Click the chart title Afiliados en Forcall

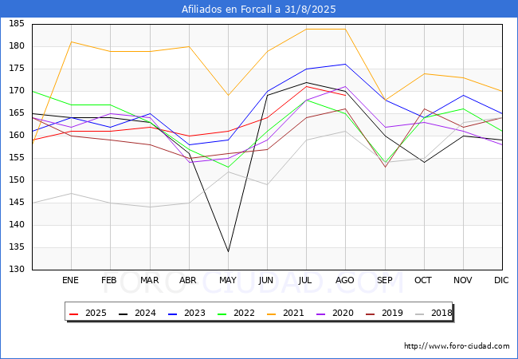pos(259,9)
